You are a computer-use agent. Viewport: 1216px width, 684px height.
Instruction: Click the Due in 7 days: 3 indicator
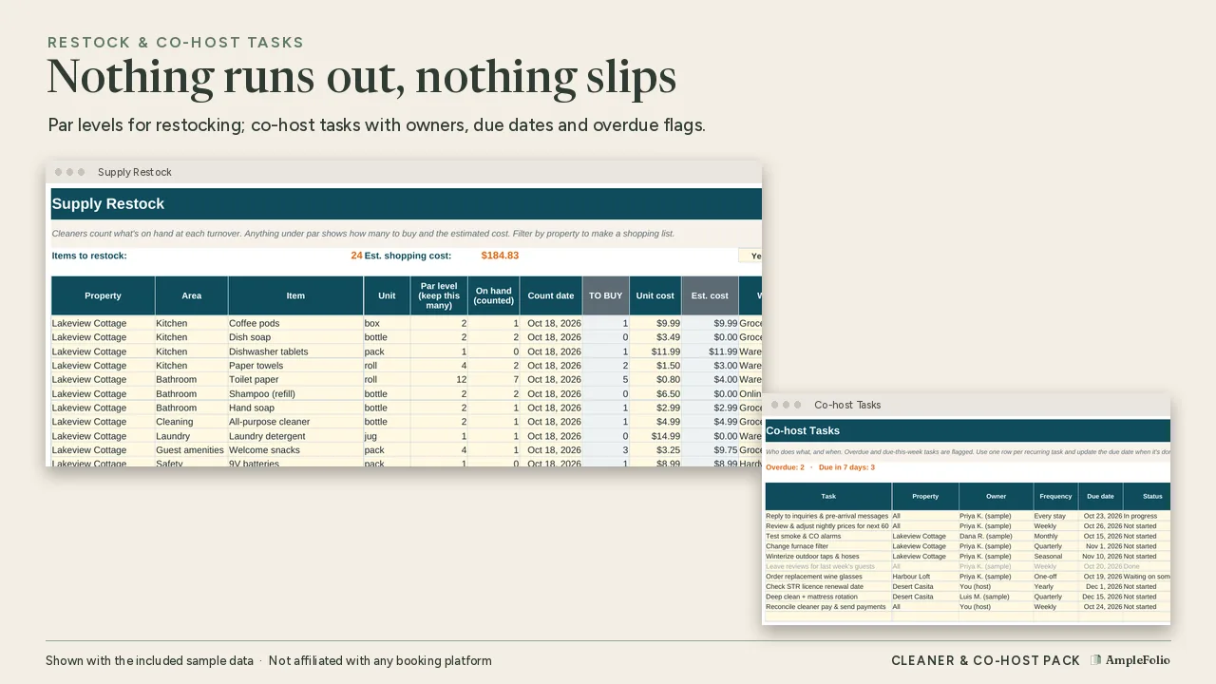pos(846,467)
